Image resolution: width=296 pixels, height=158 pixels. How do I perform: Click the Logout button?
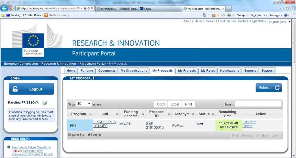point(31,89)
